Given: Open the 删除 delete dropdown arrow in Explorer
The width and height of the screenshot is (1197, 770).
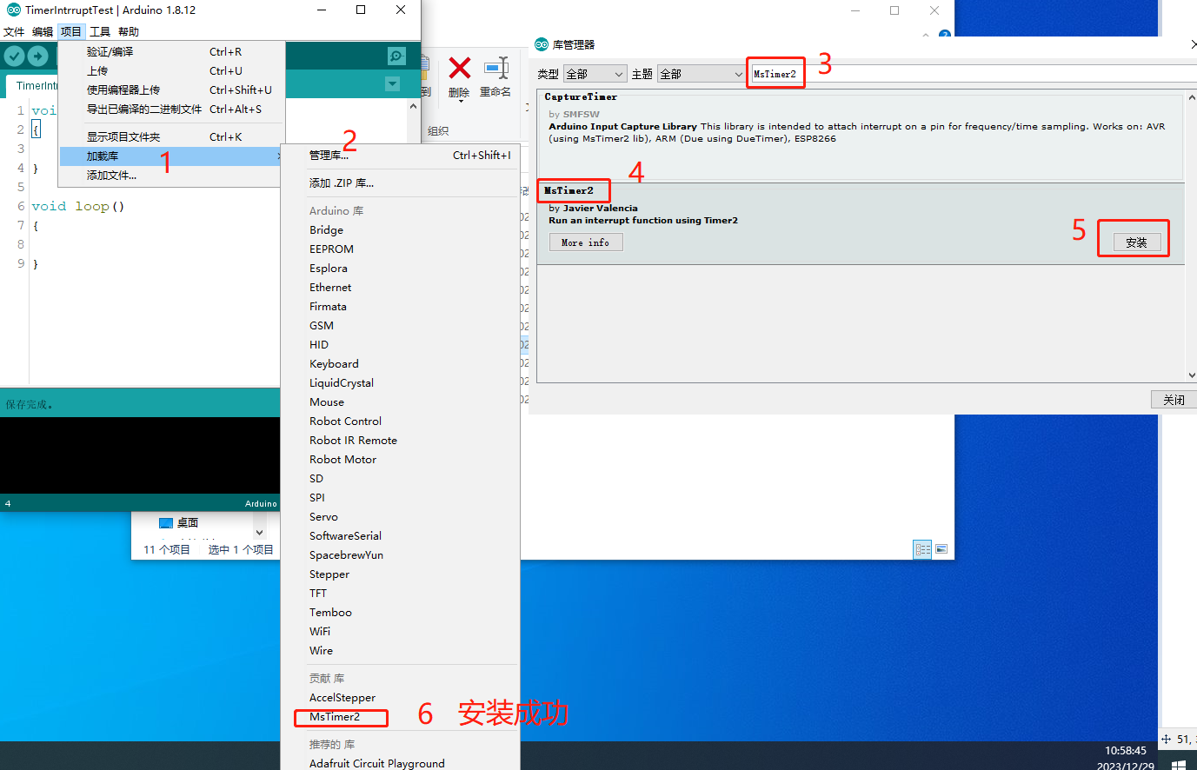Looking at the screenshot, I should click(460, 101).
